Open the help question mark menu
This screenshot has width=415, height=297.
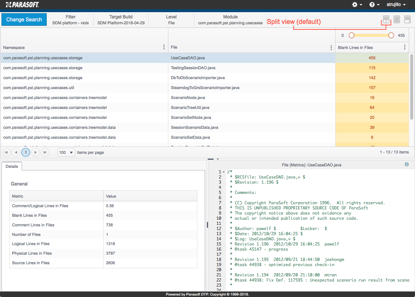[374, 4]
